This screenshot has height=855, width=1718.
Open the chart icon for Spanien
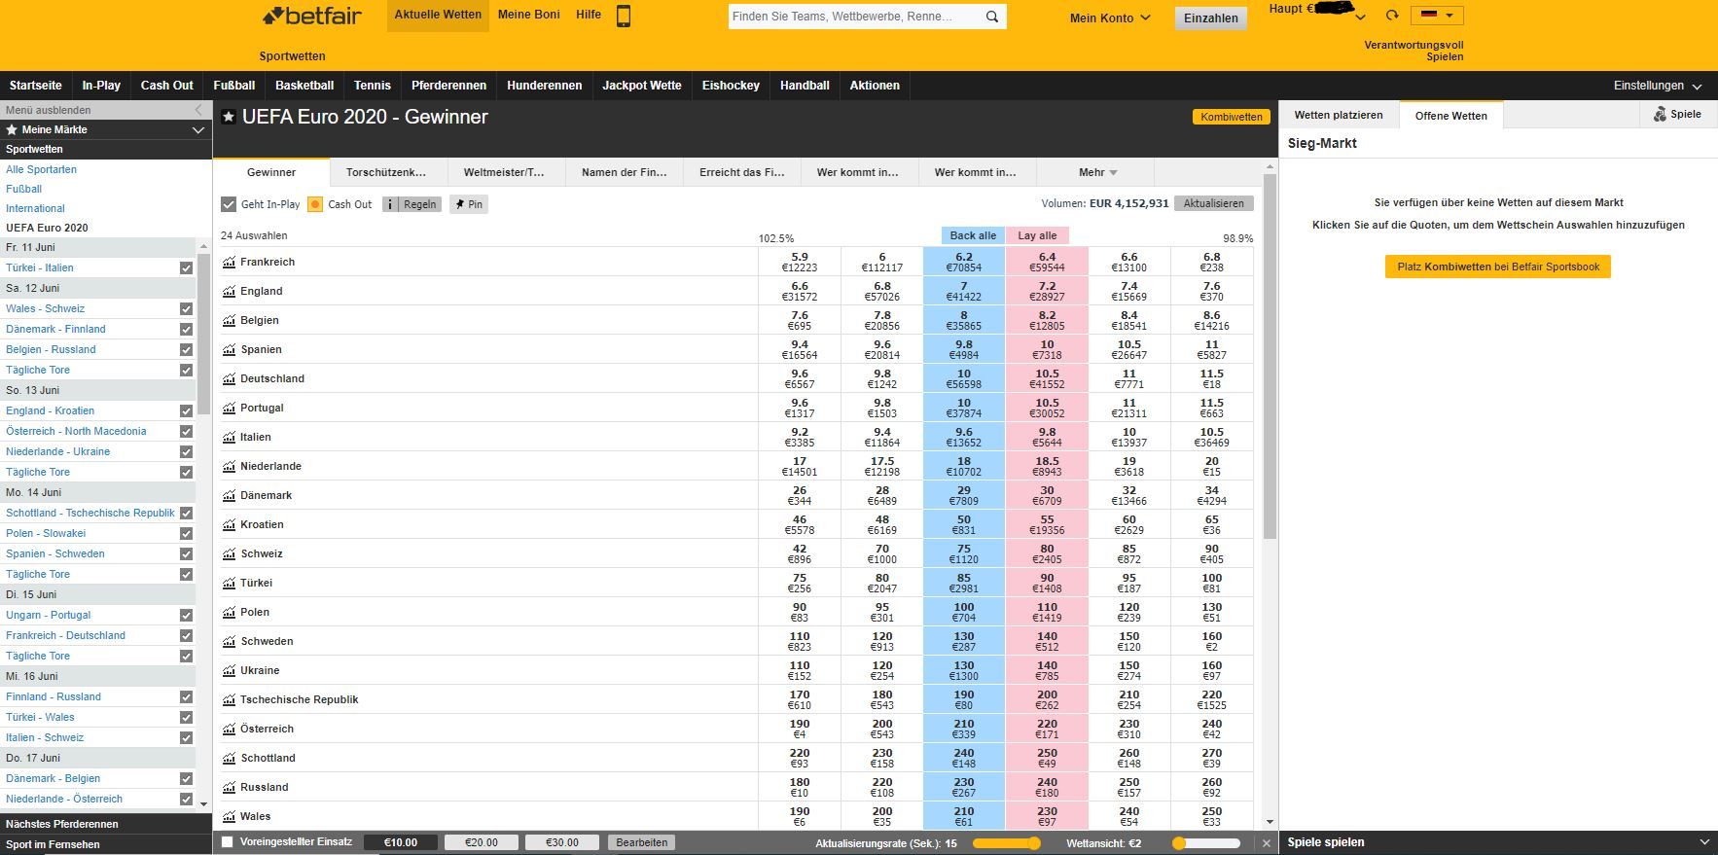(230, 349)
